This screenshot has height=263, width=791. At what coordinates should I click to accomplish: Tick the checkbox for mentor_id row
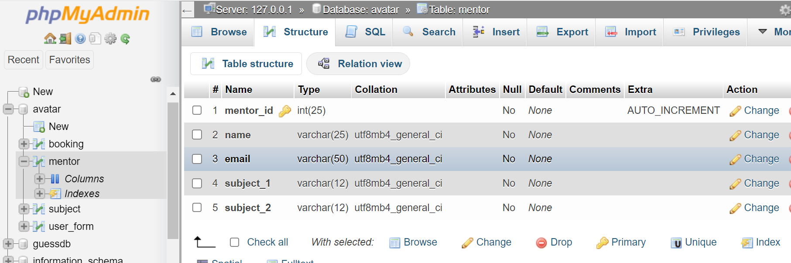tap(197, 110)
